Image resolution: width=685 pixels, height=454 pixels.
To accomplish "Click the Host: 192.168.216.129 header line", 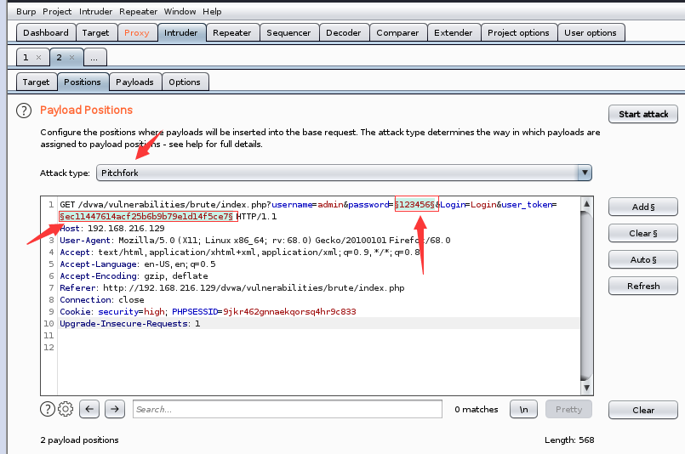I will point(112,229).
